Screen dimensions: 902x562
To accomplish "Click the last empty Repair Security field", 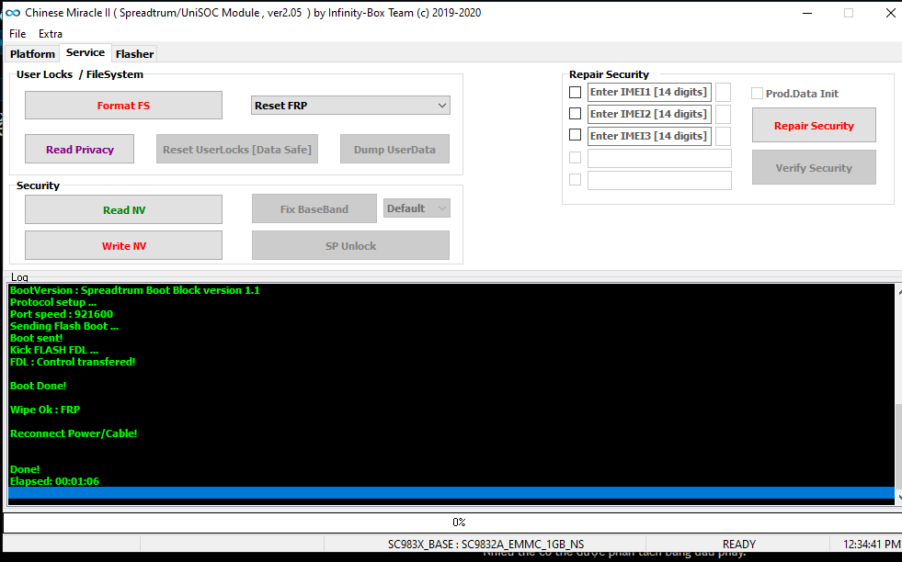I will point(659,180).
